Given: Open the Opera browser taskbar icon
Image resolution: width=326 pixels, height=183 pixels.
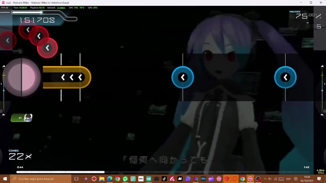Looking at the screenshot, I should pos(235,179).
